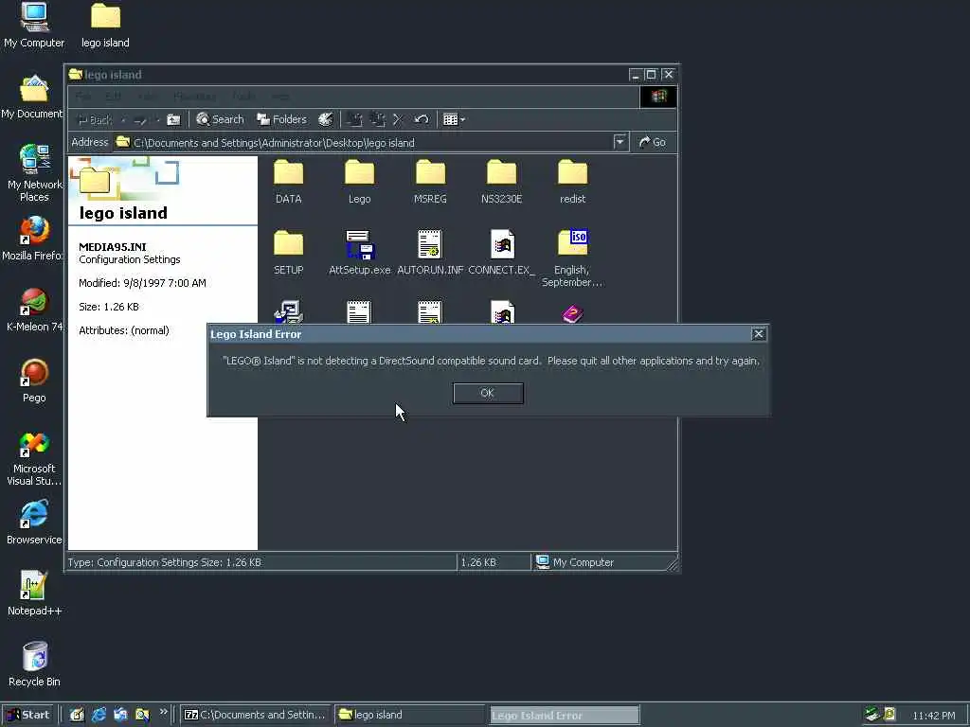Open My Computer desktop icon
970x727 pixels.
34,26
